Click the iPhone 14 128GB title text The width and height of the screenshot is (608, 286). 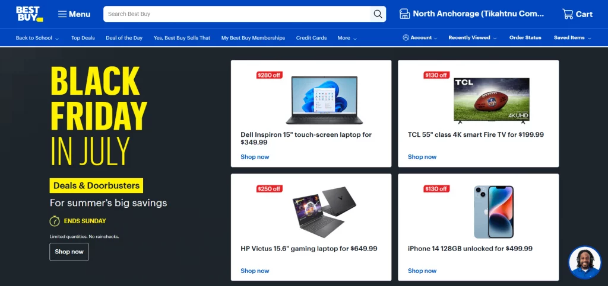(x=470, y=249)
